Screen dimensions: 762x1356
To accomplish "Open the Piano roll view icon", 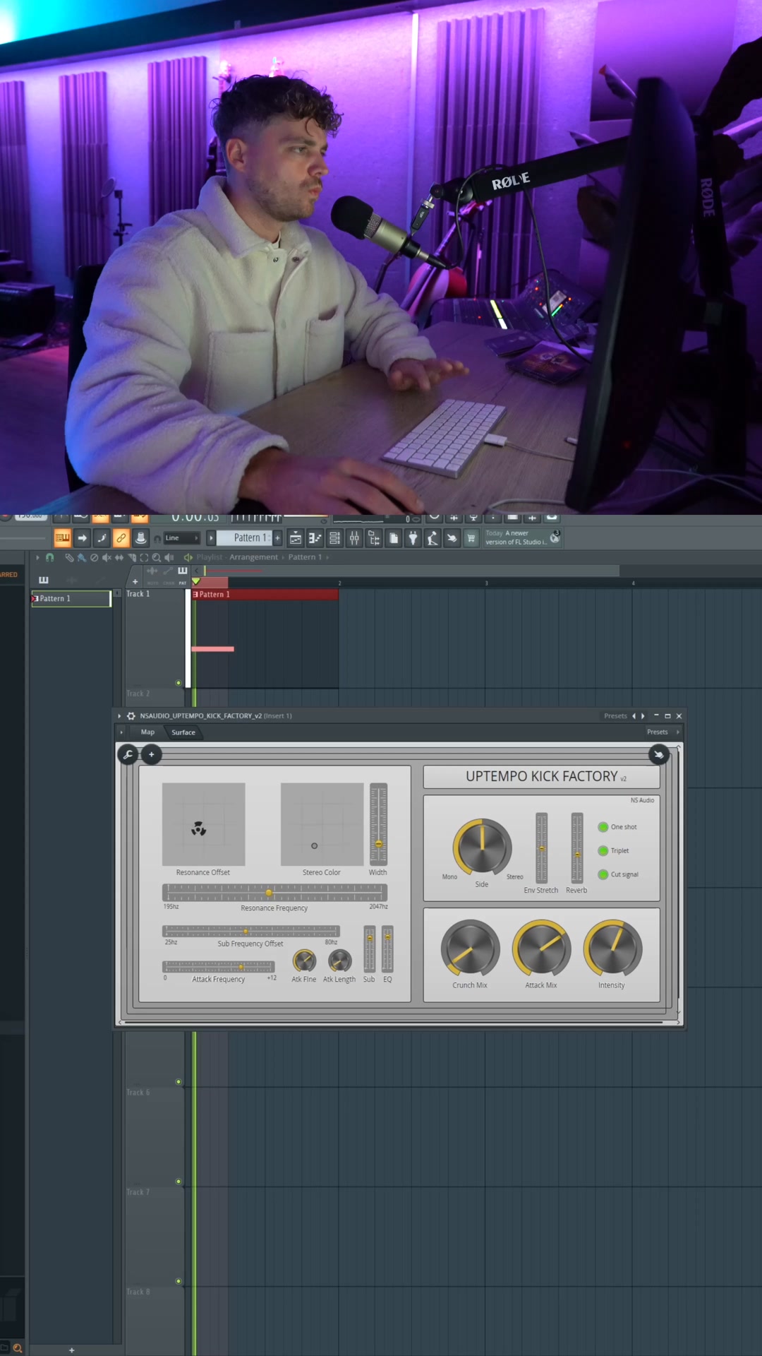I will coord(315,538).
